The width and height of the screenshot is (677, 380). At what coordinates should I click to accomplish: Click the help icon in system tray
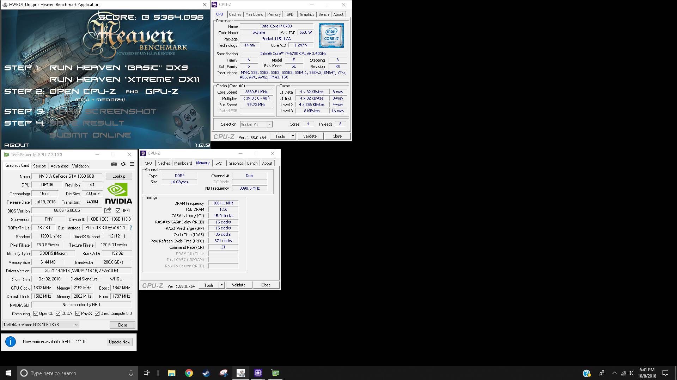point(586,373)
